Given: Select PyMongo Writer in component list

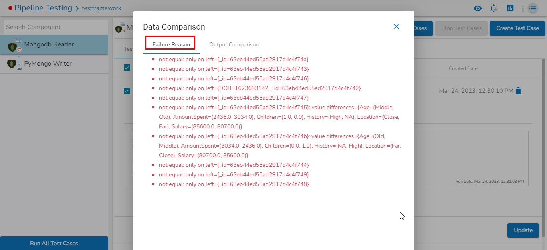Looking at the screenshot, I should 48,64.
